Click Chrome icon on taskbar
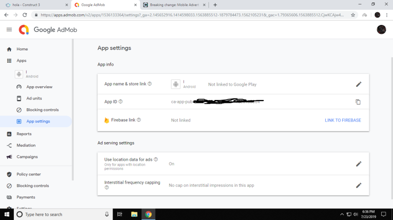 pos(148,214)
